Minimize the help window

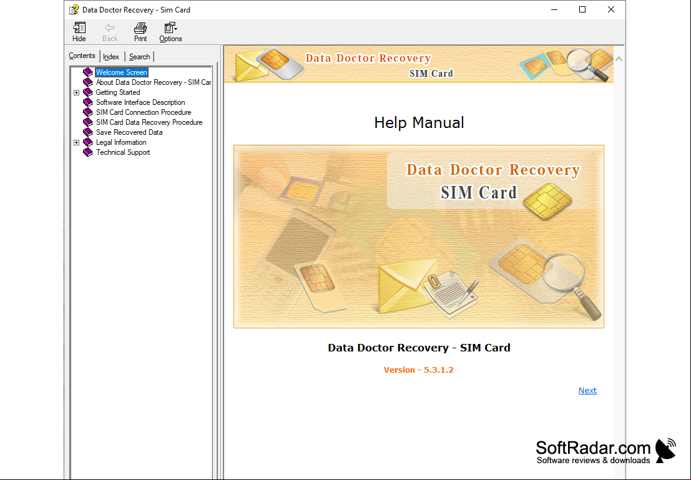(x=554, y=10)
